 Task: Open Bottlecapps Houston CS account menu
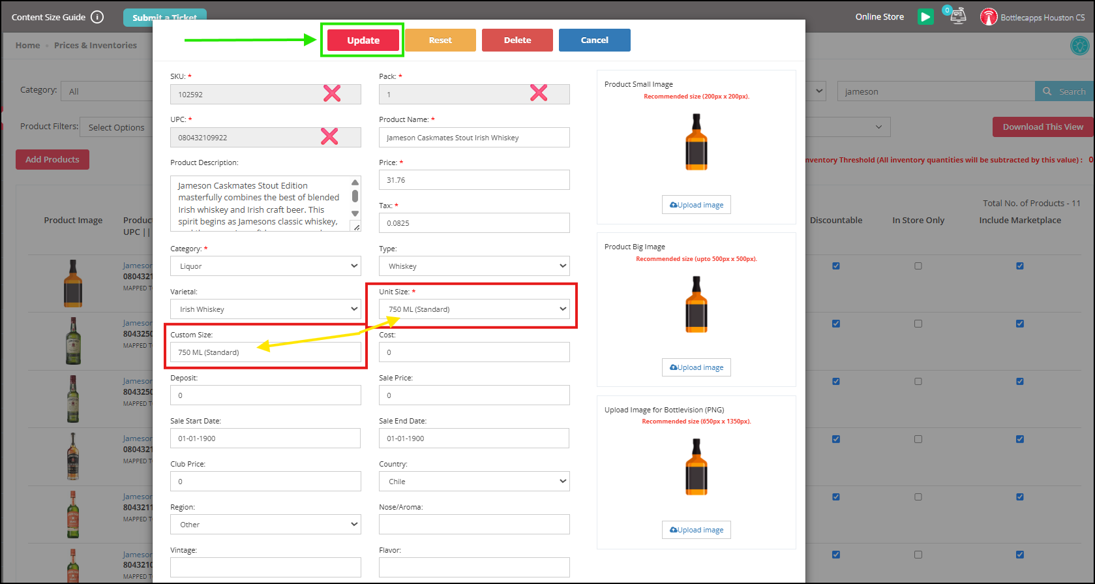pos(1042,18)
